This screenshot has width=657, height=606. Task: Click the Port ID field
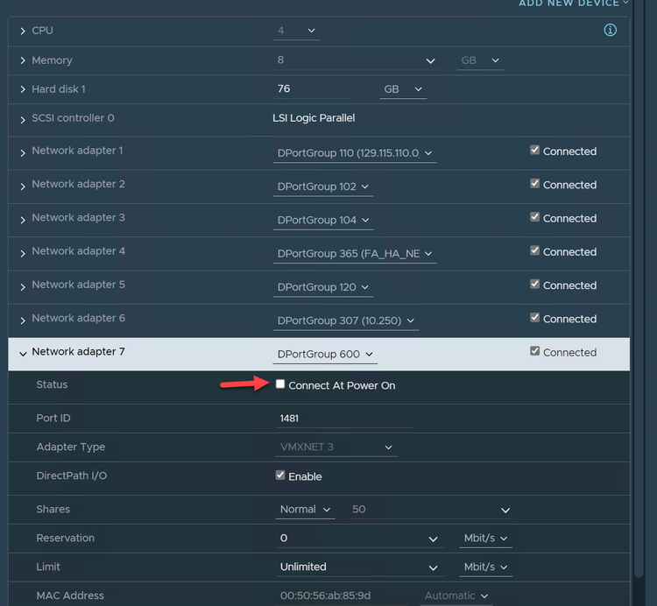(343, 419)
